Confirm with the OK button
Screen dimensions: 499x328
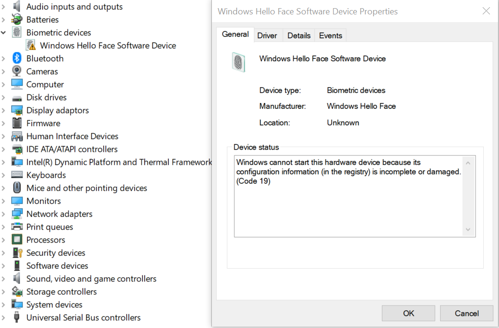(408, 313)
